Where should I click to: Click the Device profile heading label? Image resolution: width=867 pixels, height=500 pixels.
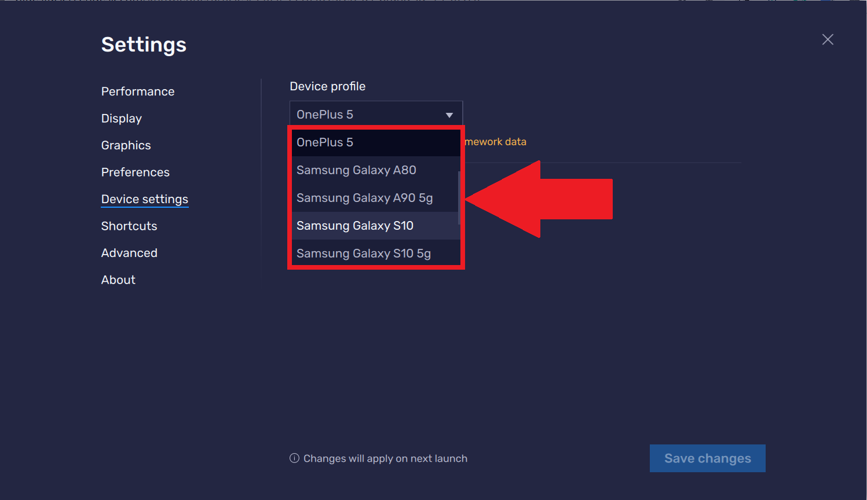tap(328, 86)
